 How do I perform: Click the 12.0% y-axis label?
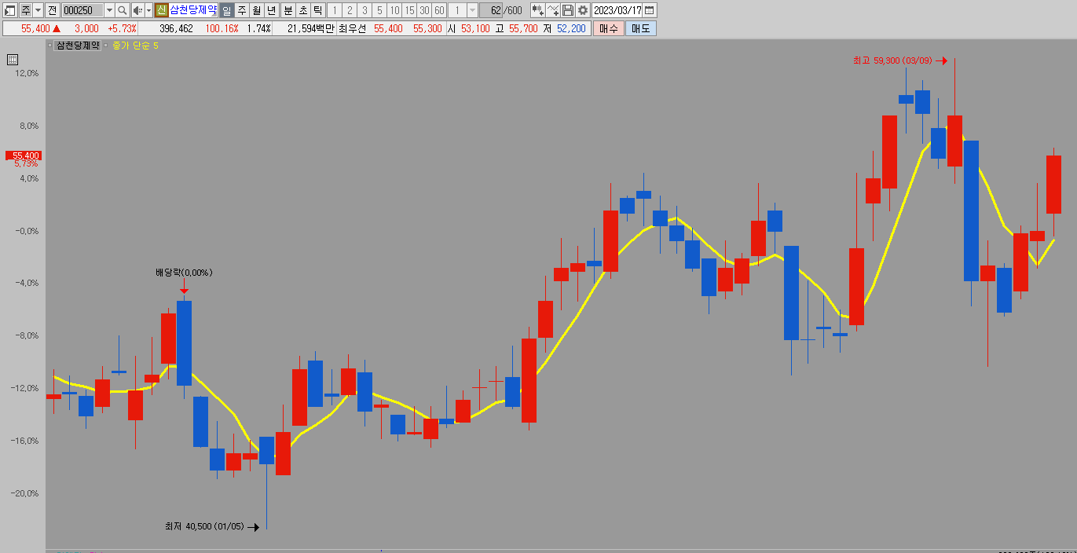pos(27,73)
